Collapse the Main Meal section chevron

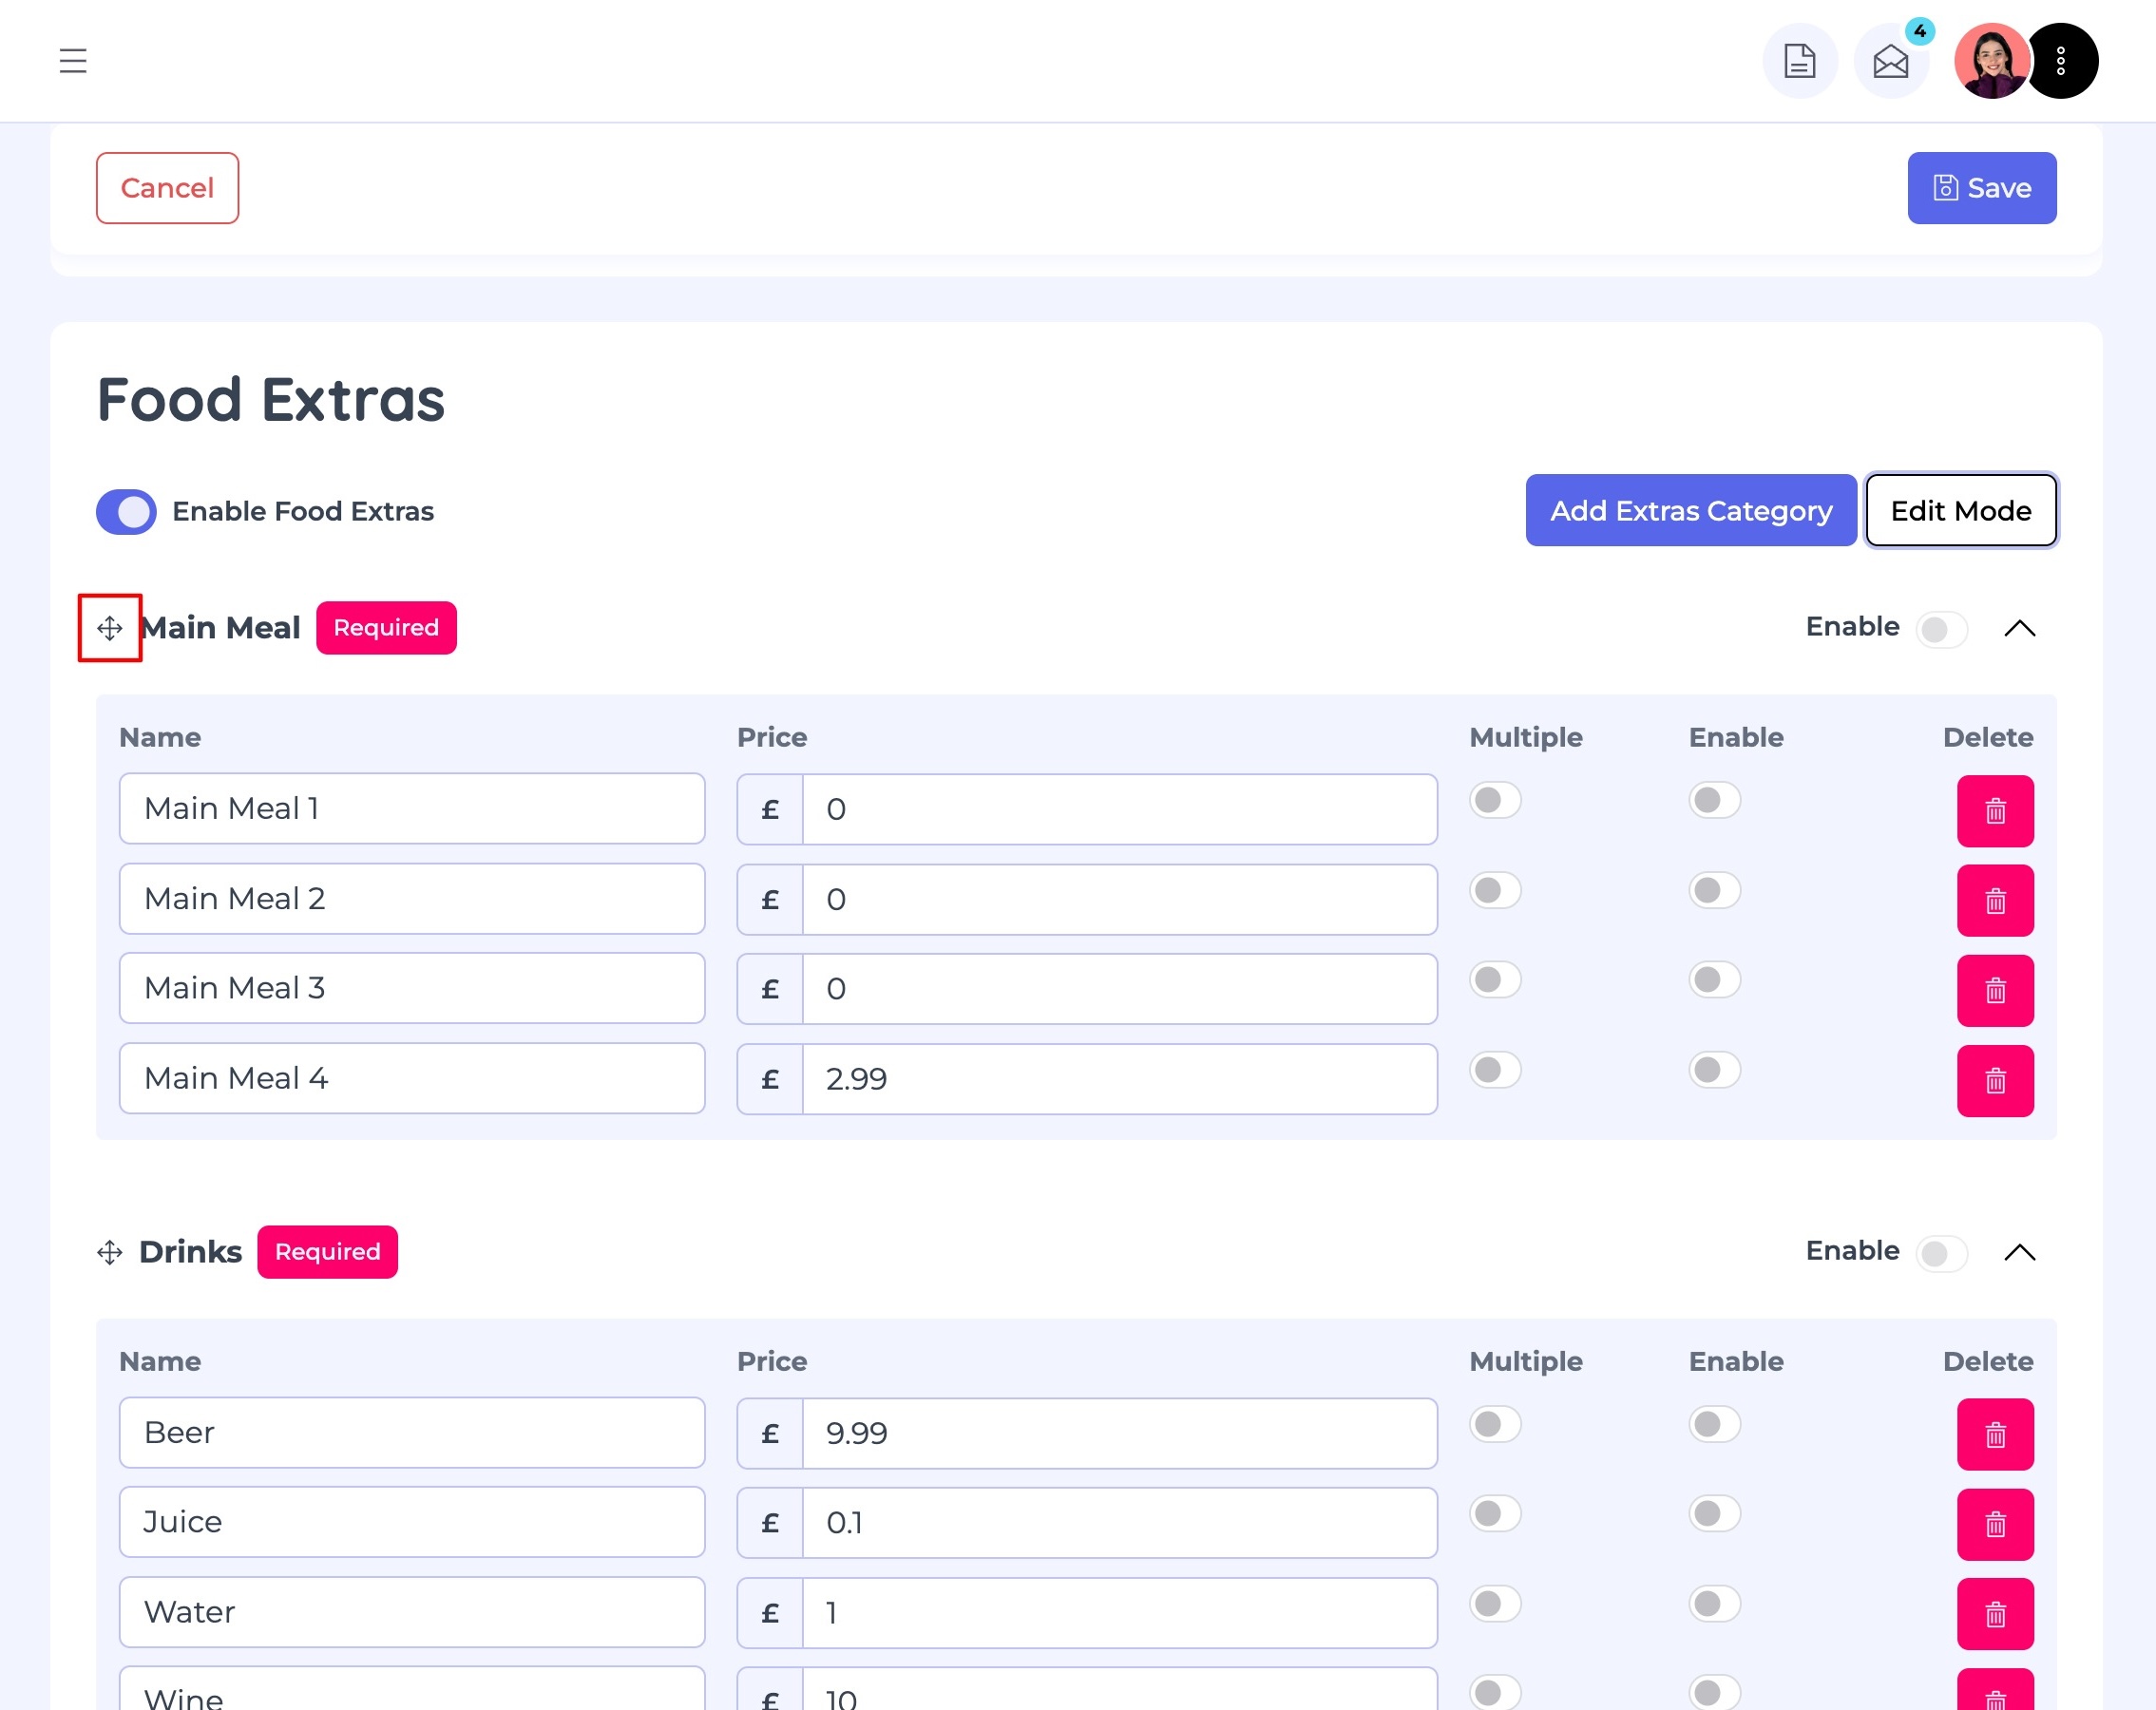(x=2019, y=628)
